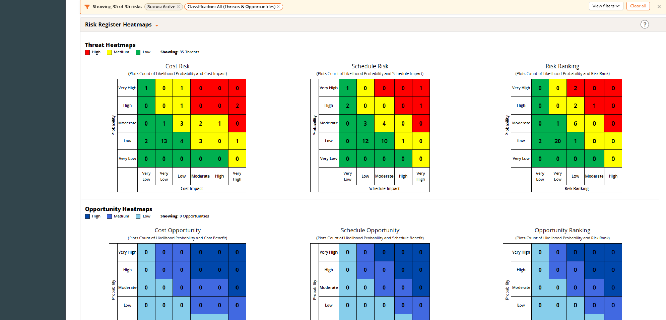Dismiss the filter bar with the X icon

click(x=659, y=6)
